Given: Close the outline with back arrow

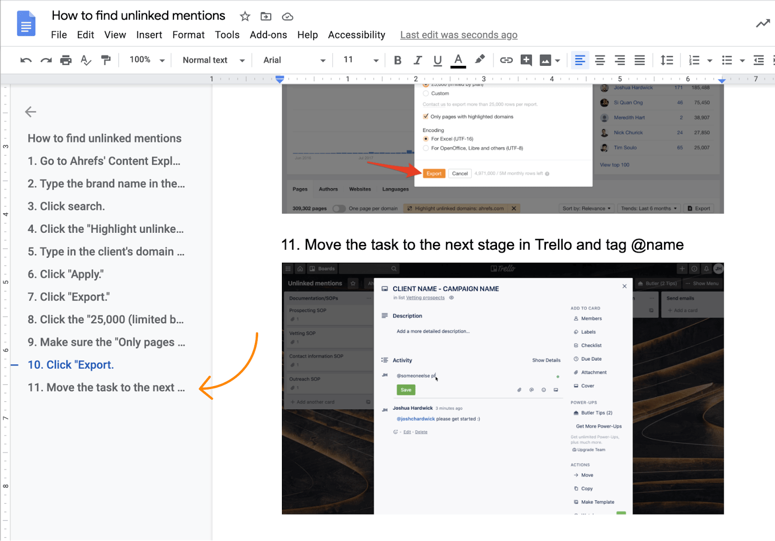Looking at the screenshot, I should click(x=31, y=112).
